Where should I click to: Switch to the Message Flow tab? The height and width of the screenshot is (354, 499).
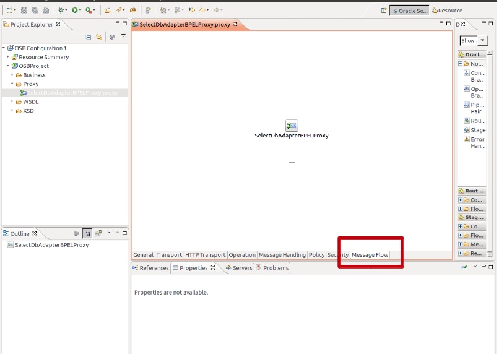[370, 255]
